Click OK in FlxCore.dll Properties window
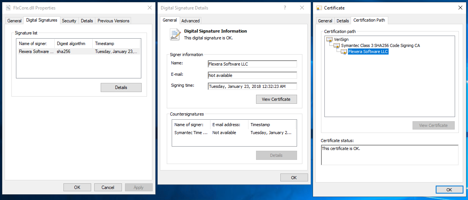This screenshot has height=200, width=468. pyautogui.click(x=77, y=187)
